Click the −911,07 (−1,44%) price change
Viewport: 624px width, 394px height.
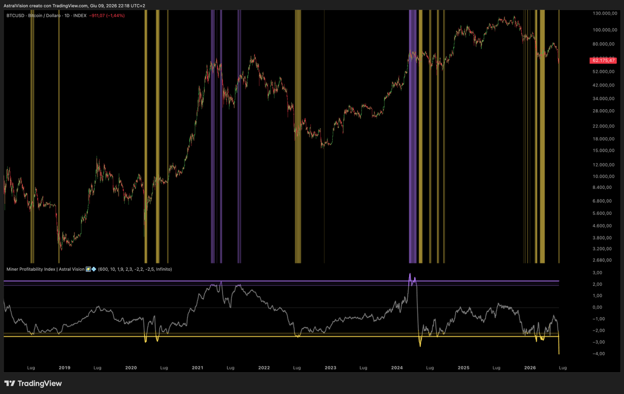107,16
